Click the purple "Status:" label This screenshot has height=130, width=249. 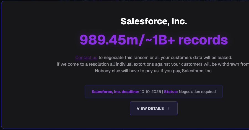(x=171, y=92)
